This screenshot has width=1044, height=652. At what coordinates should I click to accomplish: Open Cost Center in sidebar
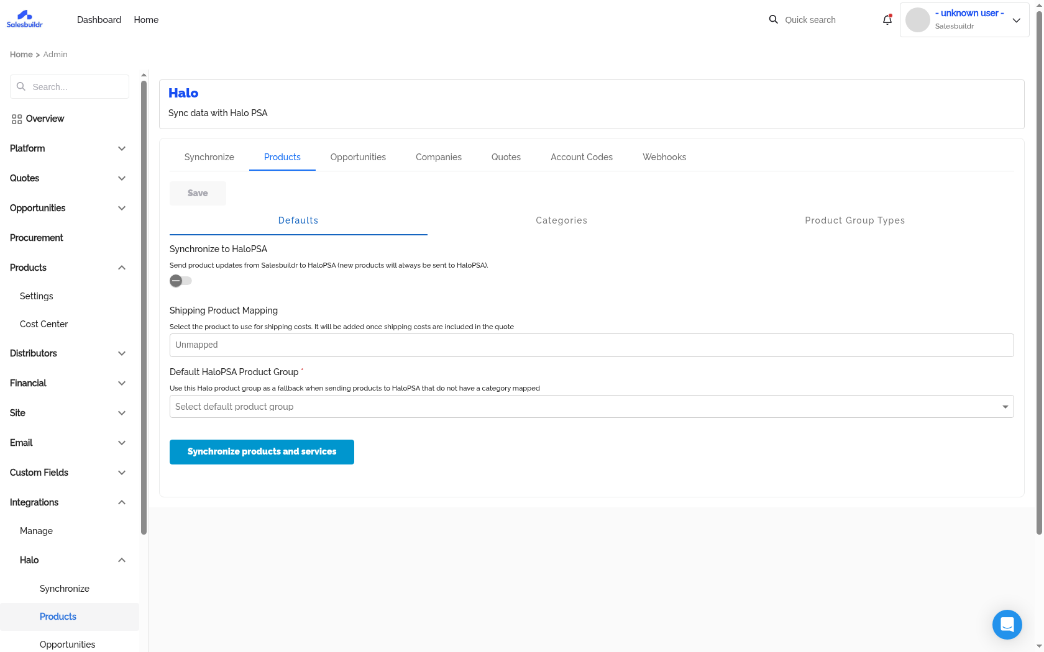44,324
